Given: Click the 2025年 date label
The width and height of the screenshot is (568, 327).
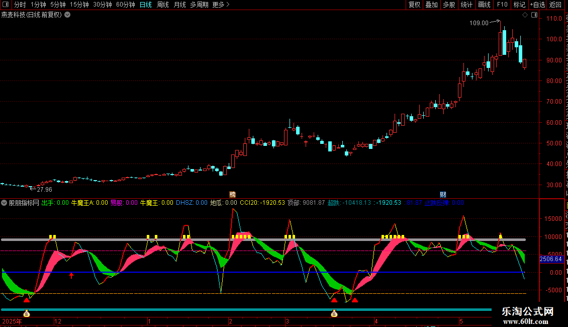Looking at the screenshot, I should pyautogui.click(x=12, y=321).
